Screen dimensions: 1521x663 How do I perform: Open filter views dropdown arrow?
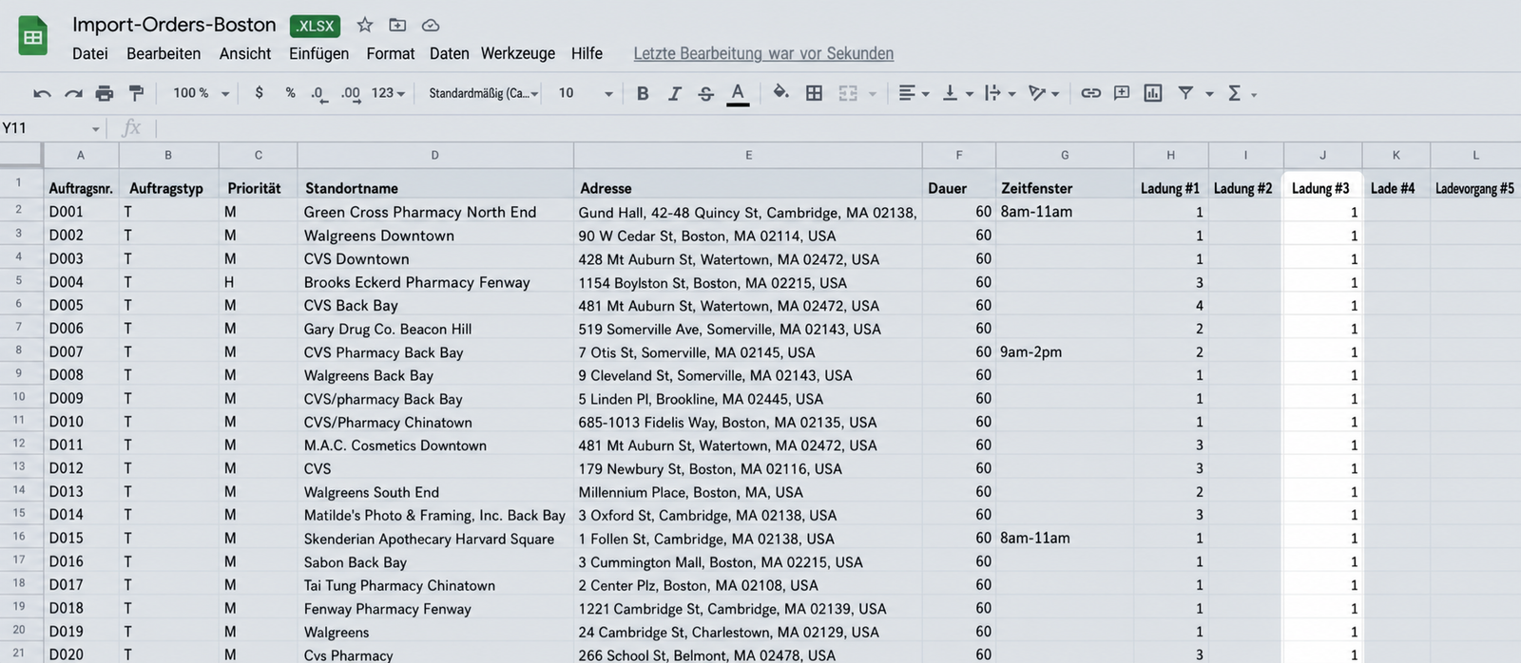[1209, 94]
